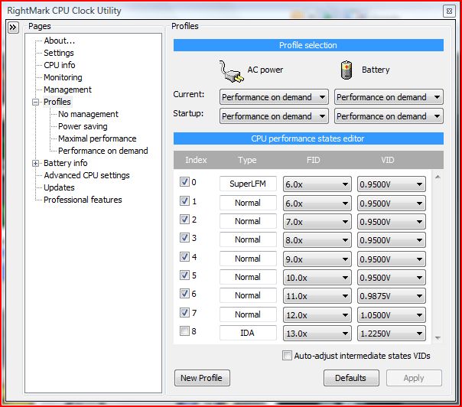Click states list scrollbar up arrow
Screen dimensions: 462x407
[438, 177]
